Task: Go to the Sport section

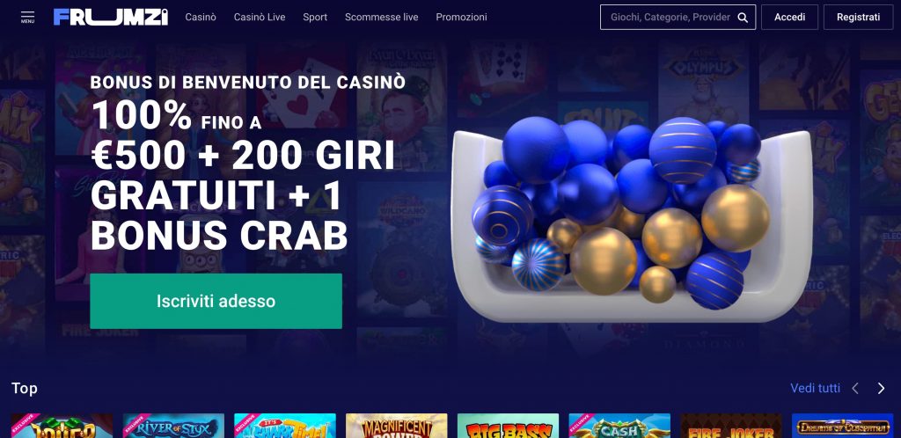Action: point(315,18)
